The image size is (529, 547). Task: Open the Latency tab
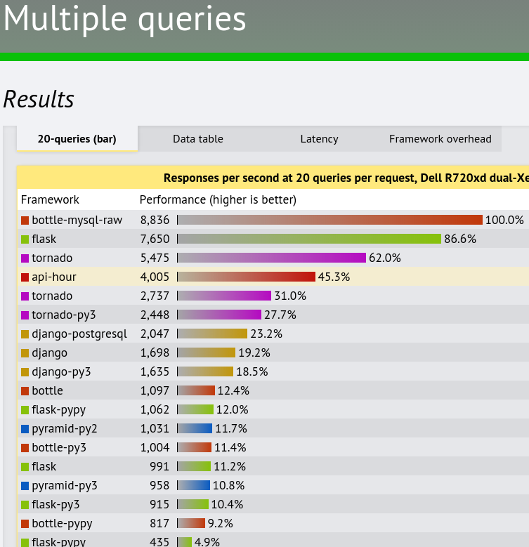tap(319, 139)
